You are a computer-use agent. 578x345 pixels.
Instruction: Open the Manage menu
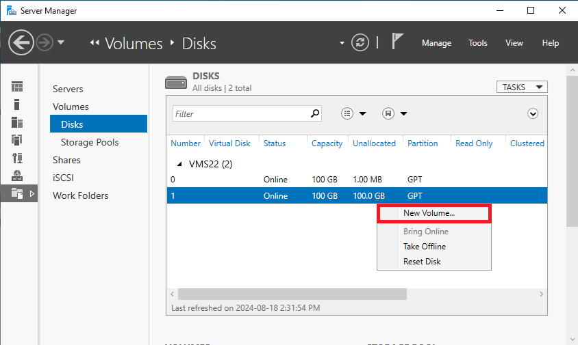tap(436, 43)
